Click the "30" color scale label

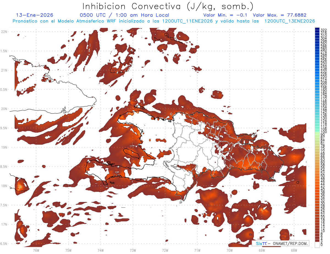tap(323, 204)
